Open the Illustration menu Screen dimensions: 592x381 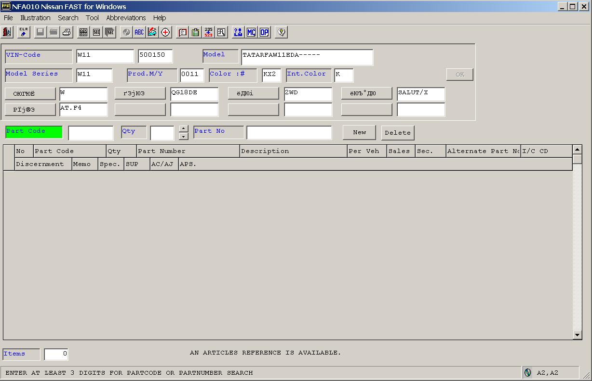click(35, 18)
